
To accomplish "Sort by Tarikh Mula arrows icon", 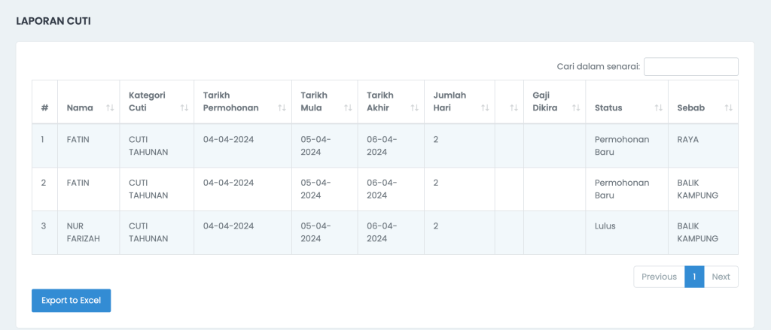I will [x=348, y=107].
